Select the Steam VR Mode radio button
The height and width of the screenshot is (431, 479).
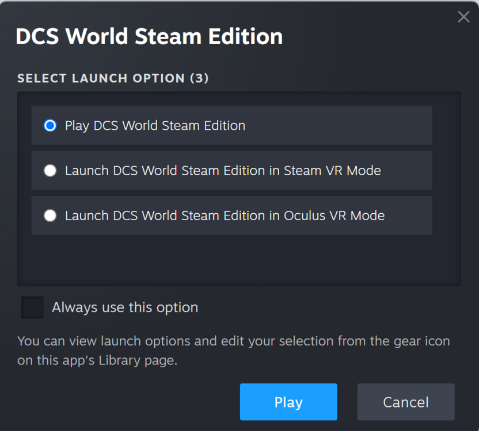[x=50, y=170]
